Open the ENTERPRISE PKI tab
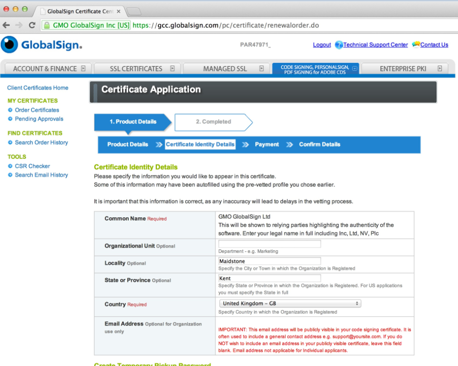458x366 pixels. pos(405,69)
